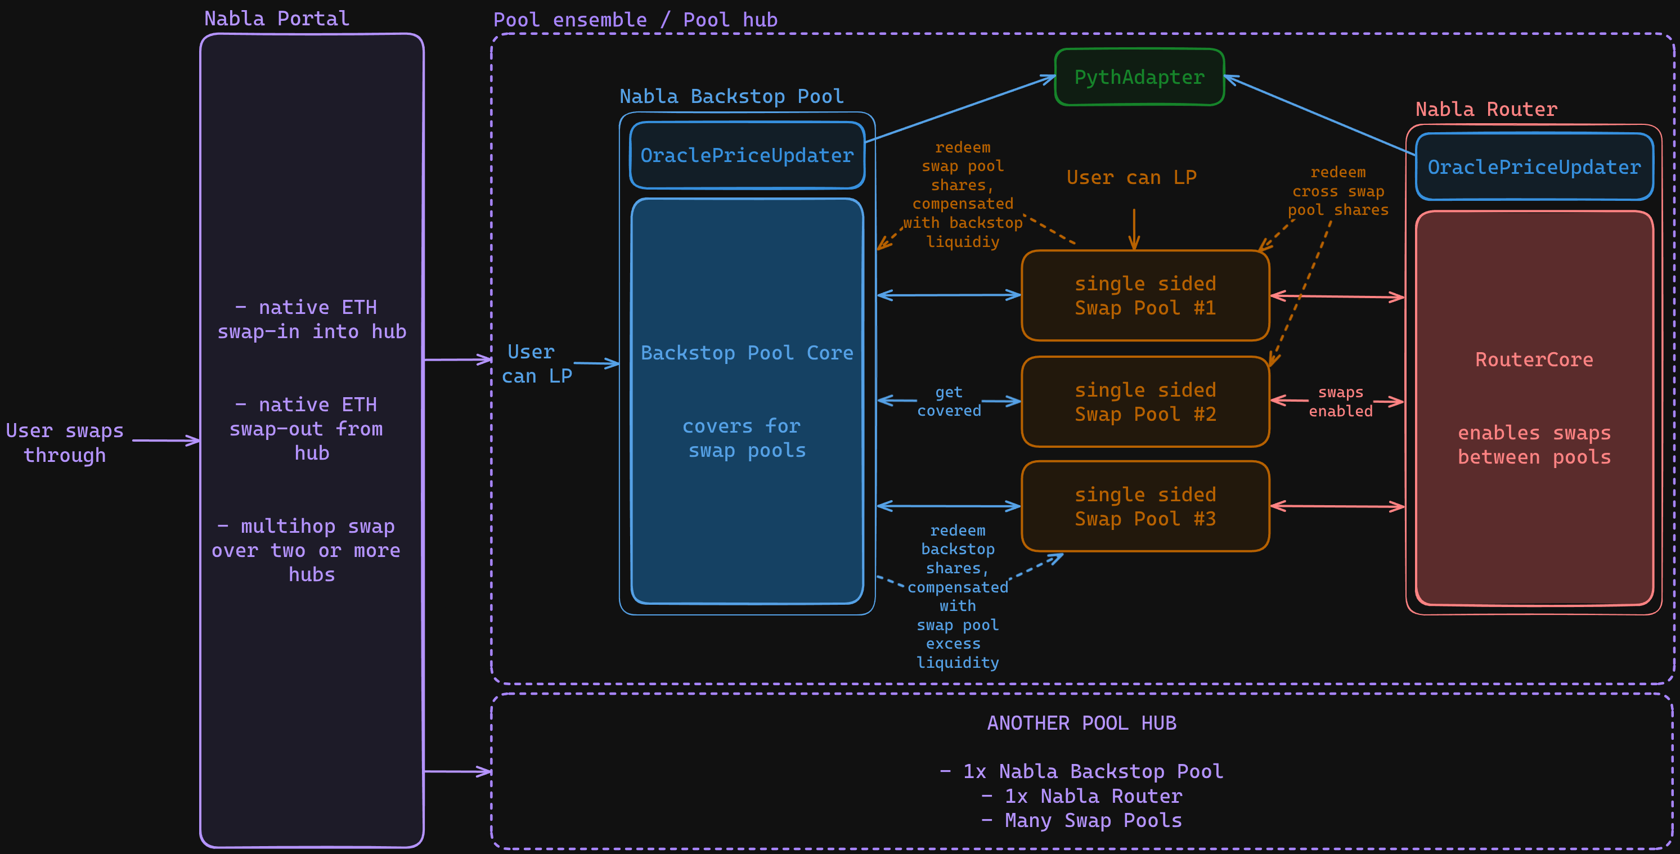Screen dimensions: 1680x854
Task: Click OraclePriceUpdater in Nabla Router
Action: 1534,167
